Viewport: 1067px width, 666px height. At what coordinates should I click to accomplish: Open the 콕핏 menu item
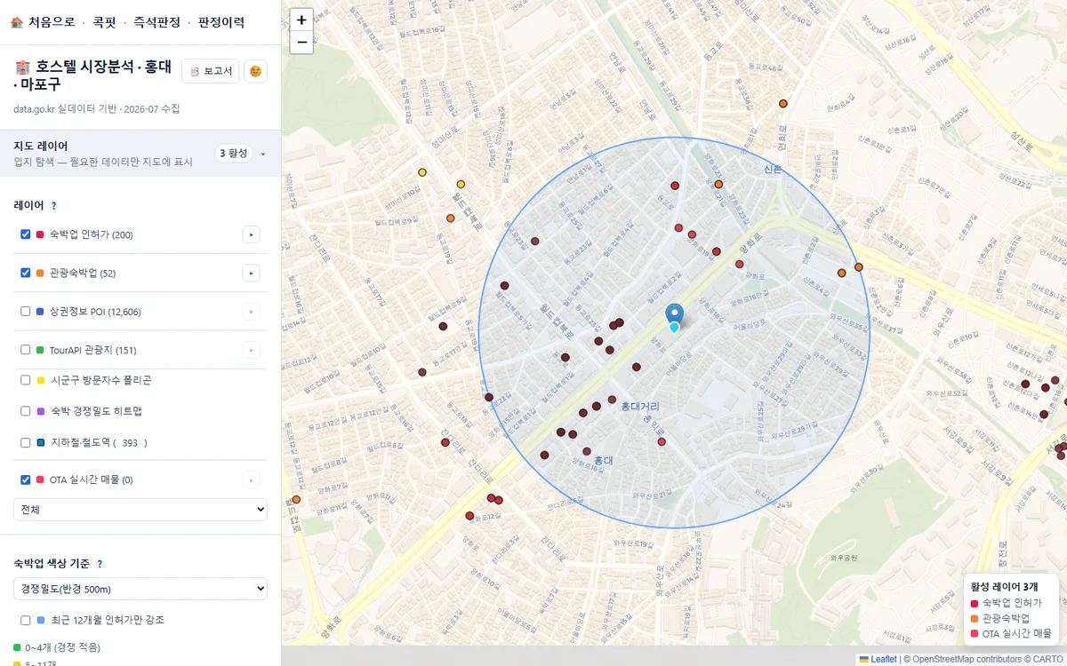[104, 22]
